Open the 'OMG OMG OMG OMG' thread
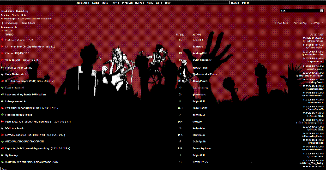The image size is (326, 170). tap(24, 141)
